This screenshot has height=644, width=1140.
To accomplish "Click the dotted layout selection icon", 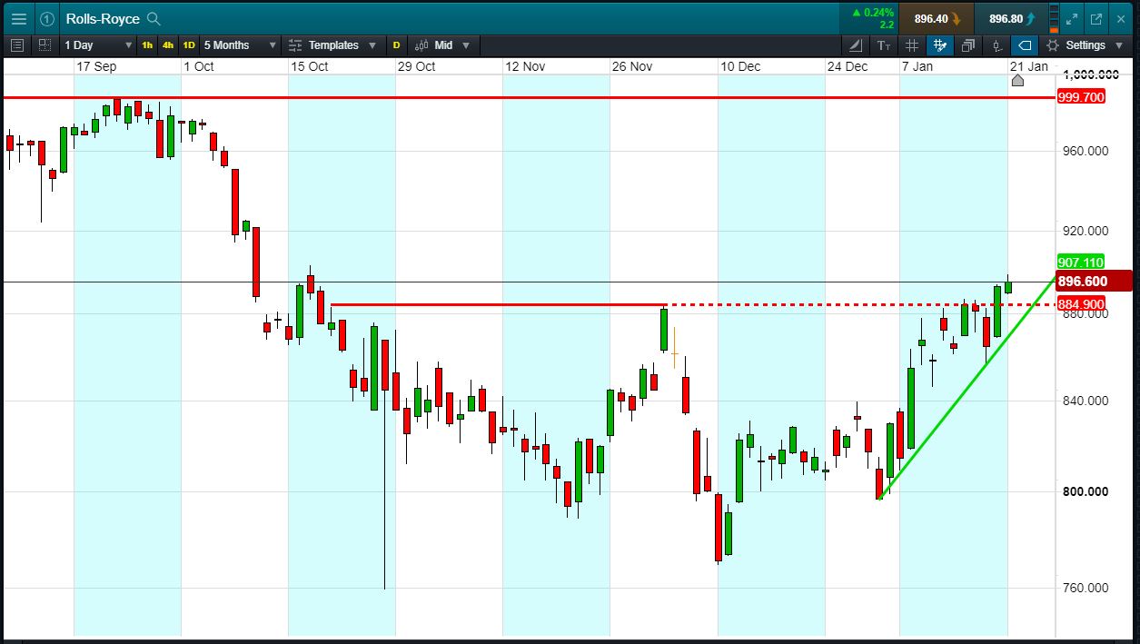I will [45, 45].
